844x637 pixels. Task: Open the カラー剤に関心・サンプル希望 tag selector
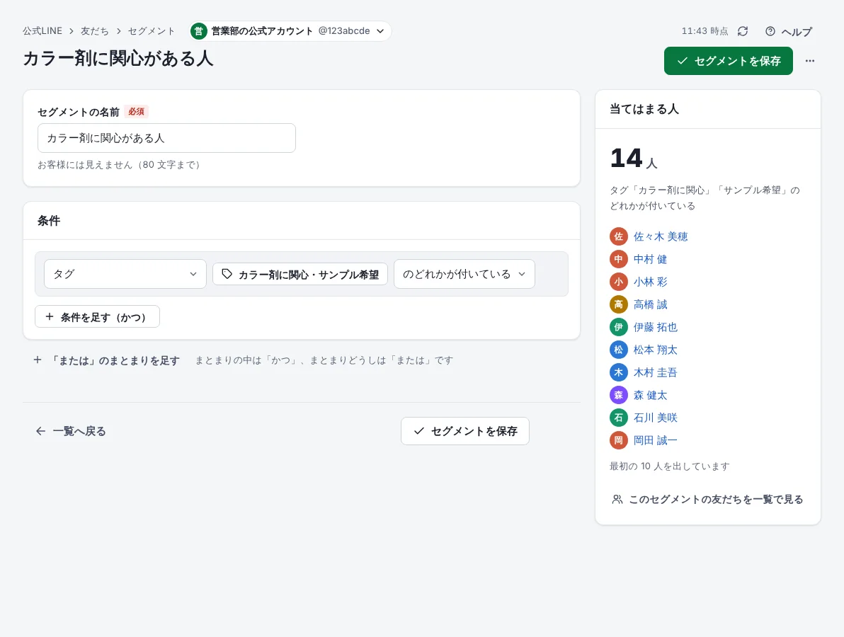coord(300,274)
